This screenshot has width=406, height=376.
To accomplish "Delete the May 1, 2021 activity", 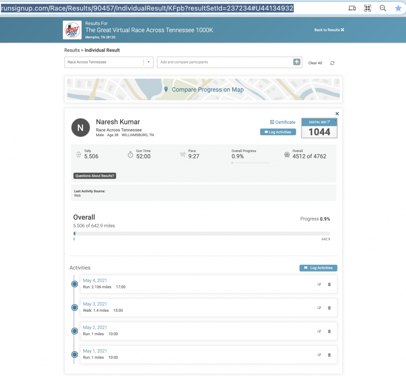I will 329,355.
